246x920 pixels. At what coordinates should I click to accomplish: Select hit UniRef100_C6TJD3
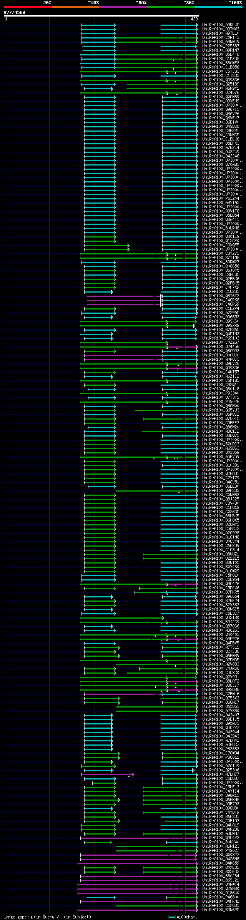(221, 72)
